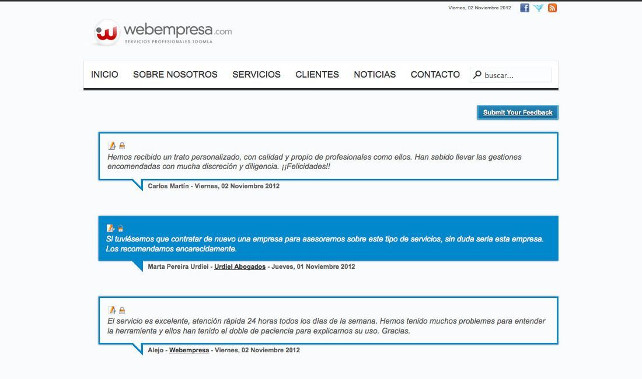Click the testimonial text starting 'Si tuviésemos que contratar'
Image resolution: width=642 pixels, height=379 pixels.
pos(325,244)
